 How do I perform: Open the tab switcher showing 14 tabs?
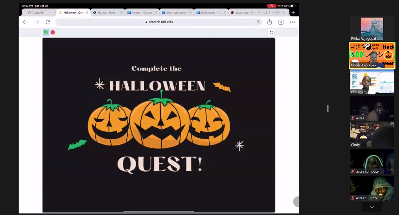coord(280,22)
